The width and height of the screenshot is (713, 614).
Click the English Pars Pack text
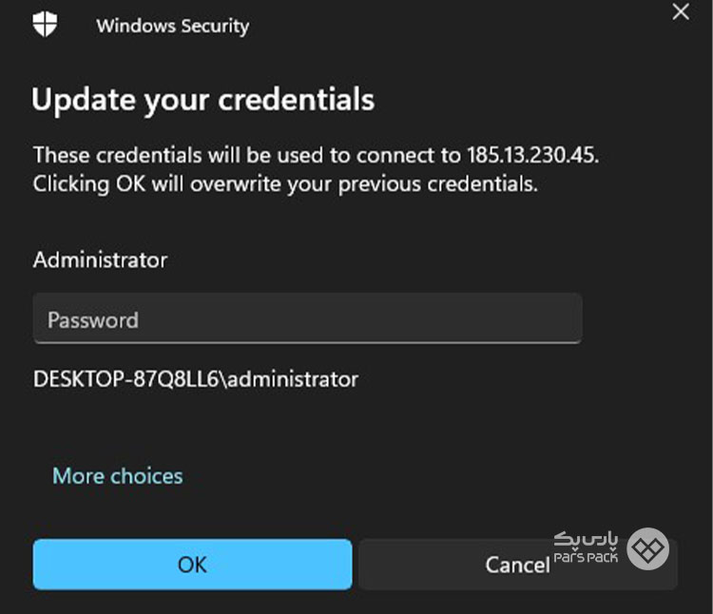point(586,557)
